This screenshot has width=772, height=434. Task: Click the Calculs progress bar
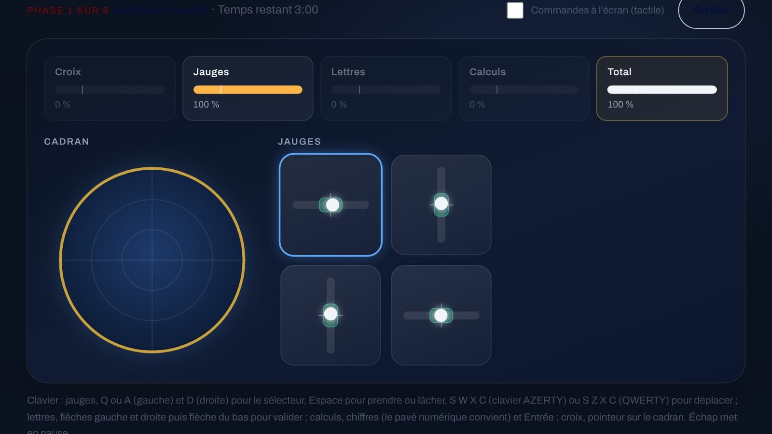(x=524, y=90)
